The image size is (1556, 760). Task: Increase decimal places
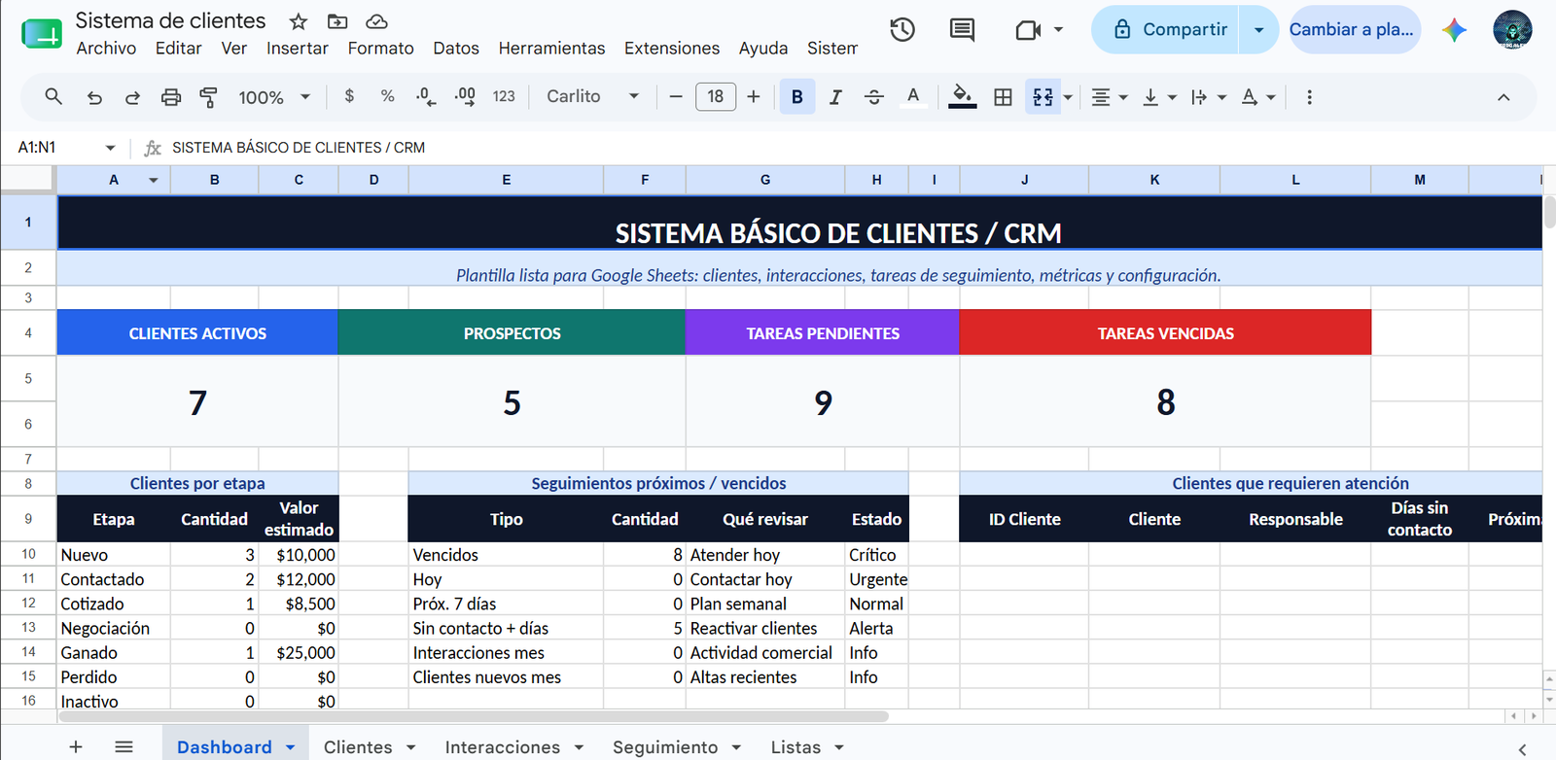465,96
